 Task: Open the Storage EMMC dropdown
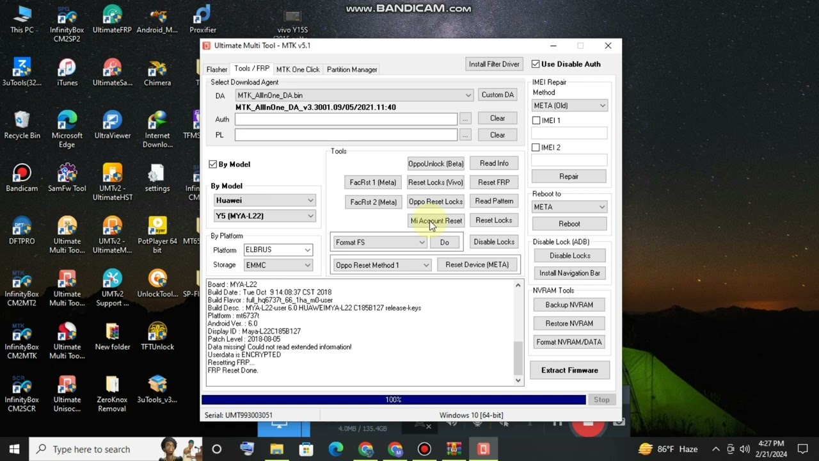coord(278,265)
